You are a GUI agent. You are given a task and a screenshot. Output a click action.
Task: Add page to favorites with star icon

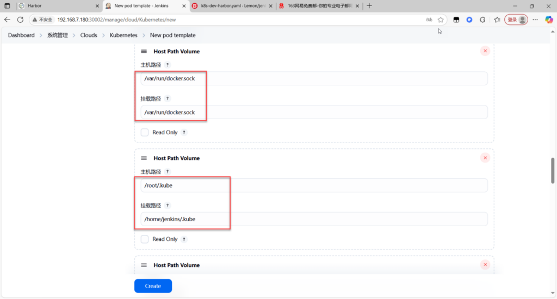point(441,20)
